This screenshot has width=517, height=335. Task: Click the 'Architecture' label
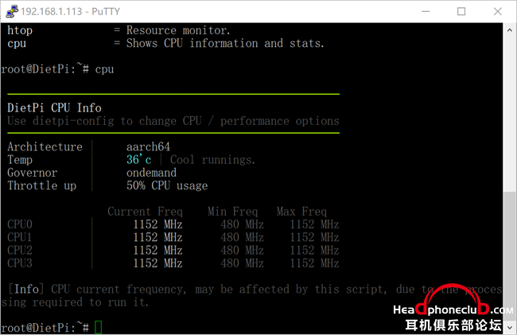[45, 146]
